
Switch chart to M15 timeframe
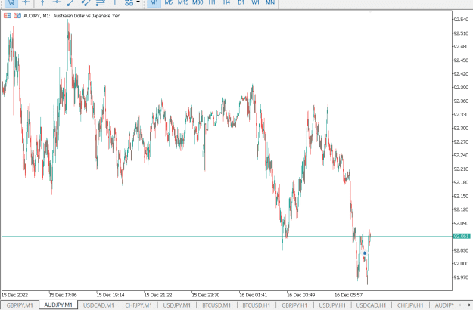(183, 2)
